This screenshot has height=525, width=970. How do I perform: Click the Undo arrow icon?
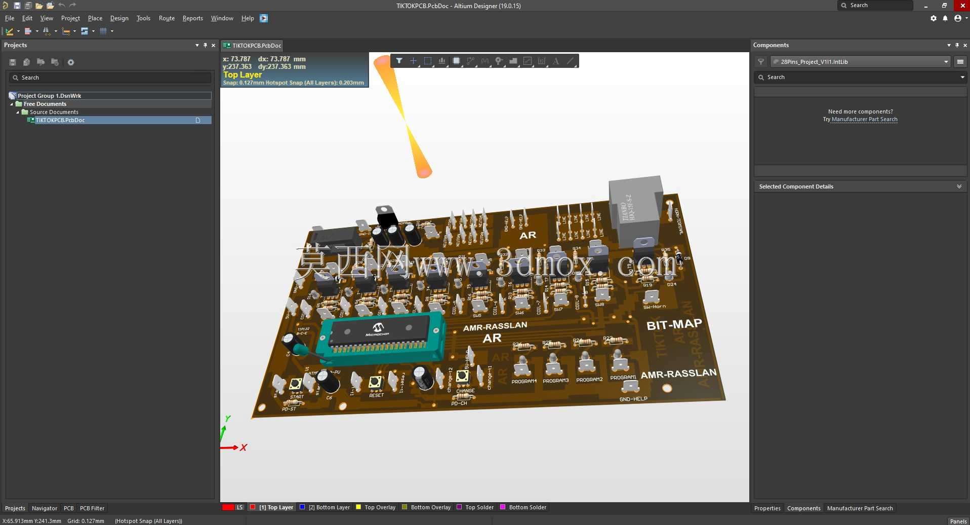(61, 6)
